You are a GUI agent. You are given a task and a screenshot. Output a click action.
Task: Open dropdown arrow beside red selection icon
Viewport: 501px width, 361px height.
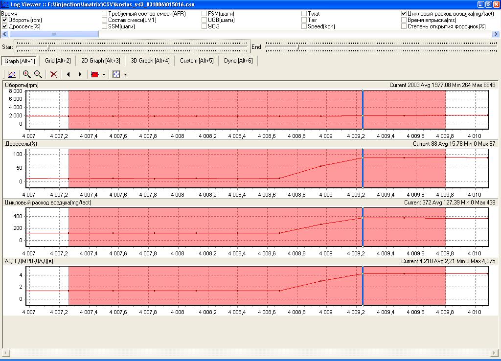pyautogui.click(x=104, y=75)
